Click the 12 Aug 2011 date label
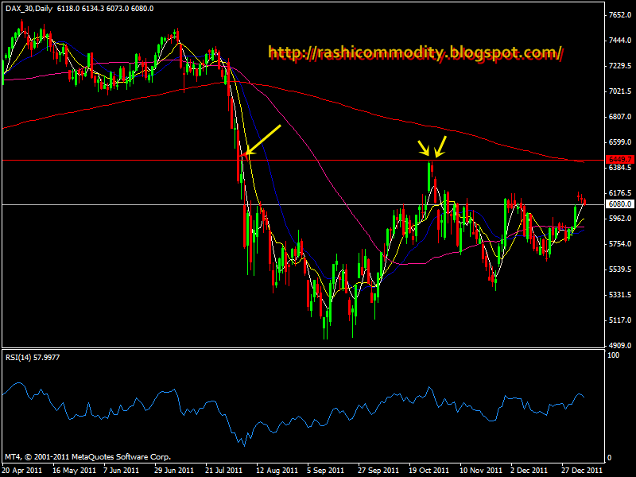Screen dimensions: 636x477 click(277, 471)
